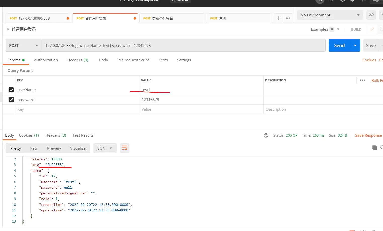Click the request URL input field
Image resolution: width=383 pixels, height=231 pixels.
(x=183, y=46)
